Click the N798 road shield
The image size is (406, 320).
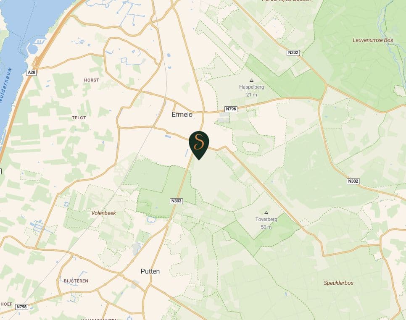[21, 307]
